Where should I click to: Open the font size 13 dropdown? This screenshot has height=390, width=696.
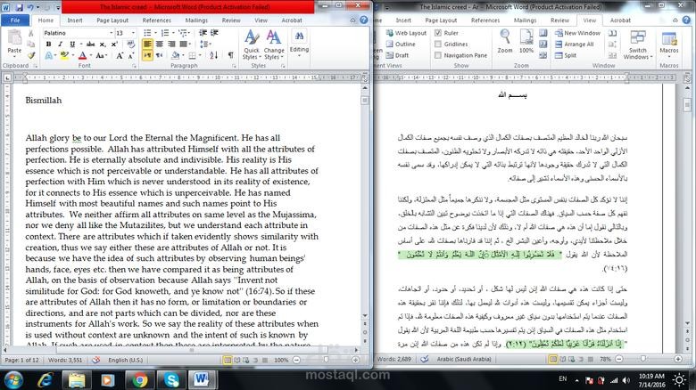(133, 33)
